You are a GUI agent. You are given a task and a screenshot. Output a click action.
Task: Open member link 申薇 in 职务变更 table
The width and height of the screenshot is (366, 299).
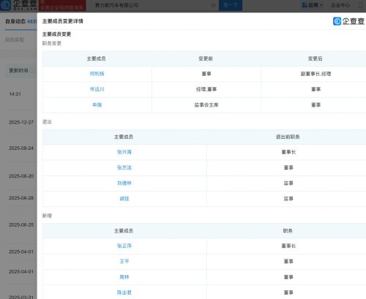click(97, 105)
